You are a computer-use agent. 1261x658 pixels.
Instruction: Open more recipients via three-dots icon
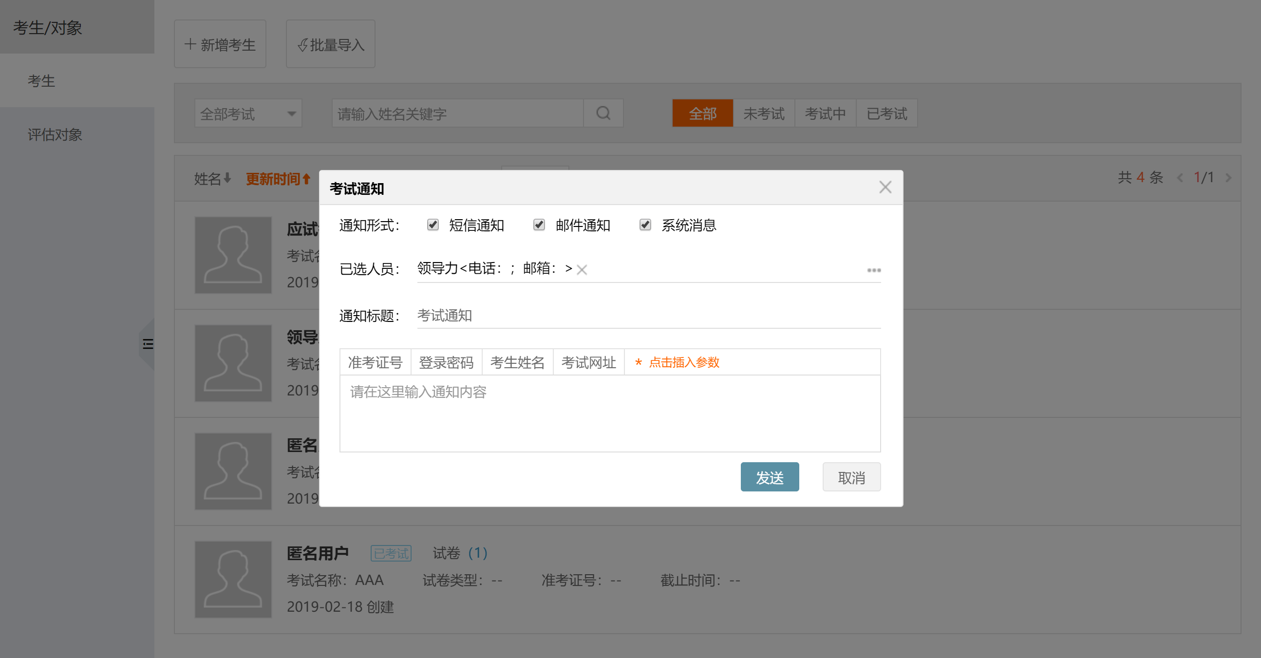(873, 270)
